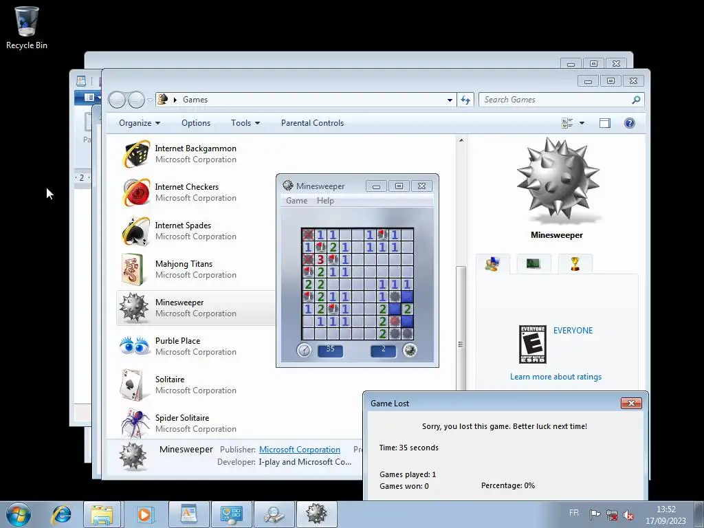Launch Internet Explorer from taskbar
The image size is (704, 528).
(x=61, y=514)
